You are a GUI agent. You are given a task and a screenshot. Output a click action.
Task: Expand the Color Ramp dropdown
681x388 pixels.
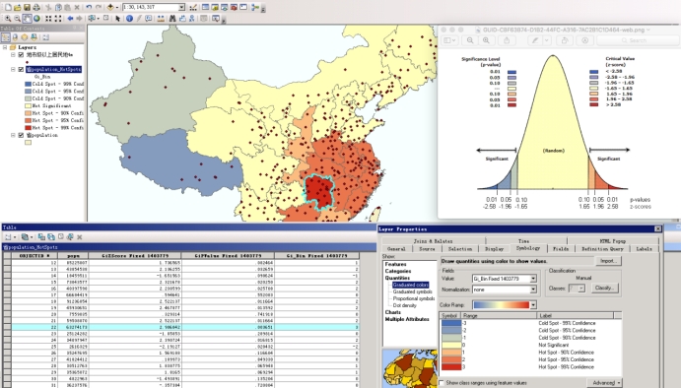point(533,305)
